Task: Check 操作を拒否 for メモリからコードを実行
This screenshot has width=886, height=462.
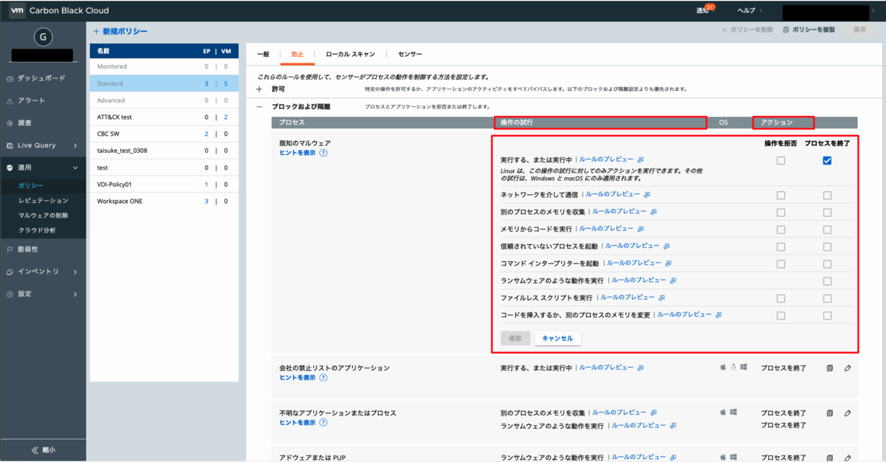Action: pos(780,230)
